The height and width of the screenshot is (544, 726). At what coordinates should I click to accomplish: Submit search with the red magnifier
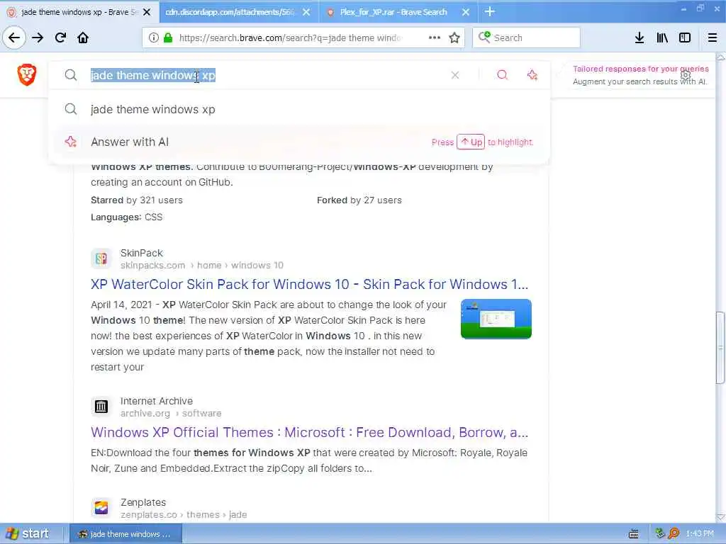click(503, 74)
